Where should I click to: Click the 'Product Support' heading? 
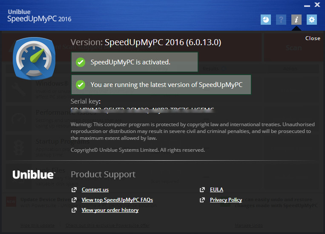click(x=103, y=174)
